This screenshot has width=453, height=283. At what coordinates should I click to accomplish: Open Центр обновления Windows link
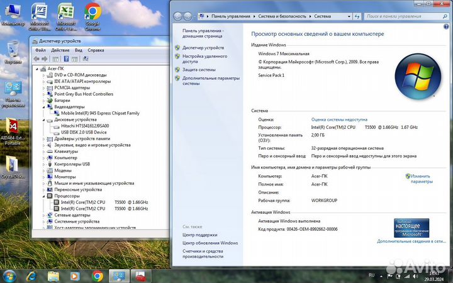coord(210,243)
